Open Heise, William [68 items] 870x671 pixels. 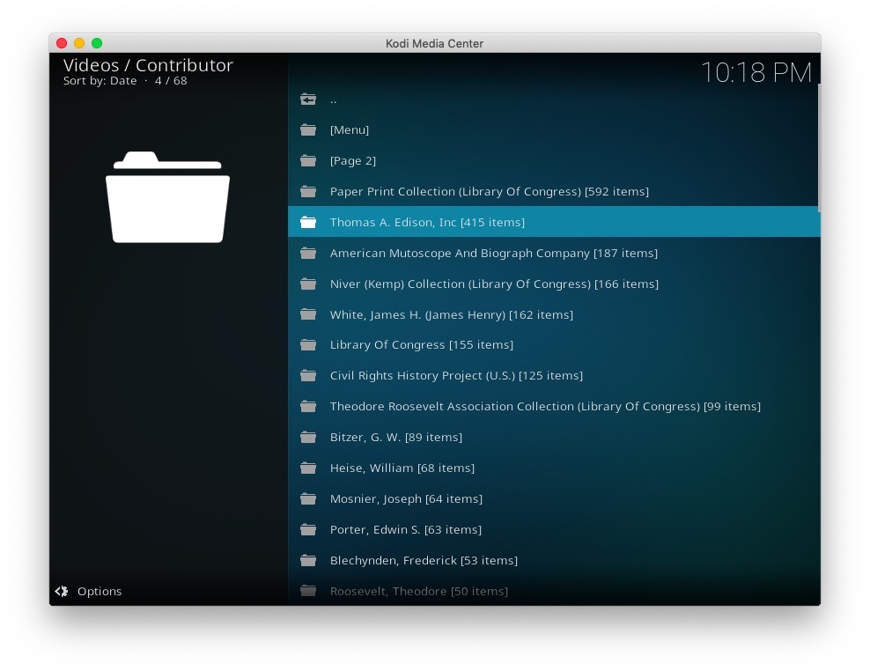click(x=402, y=468)
